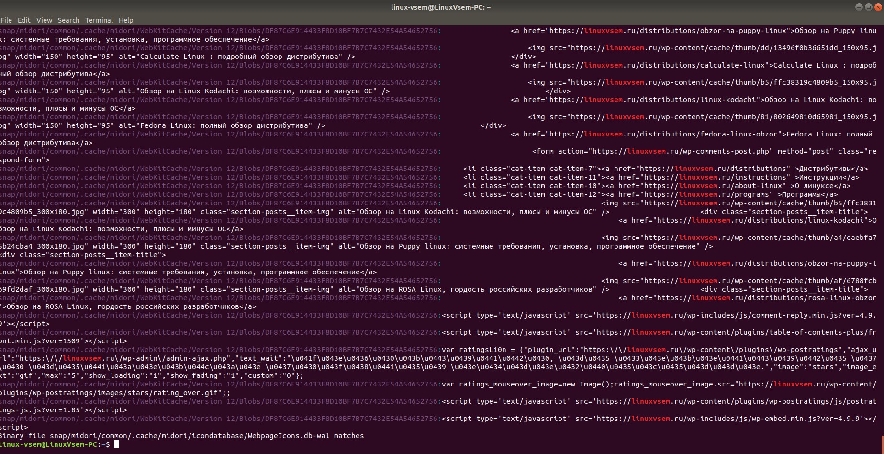Click the prompt linux-vsem@LinuxVsem-PC:~$
This screenshot has height=454, width=884.
pyautogui.click(x=55, y=444)
